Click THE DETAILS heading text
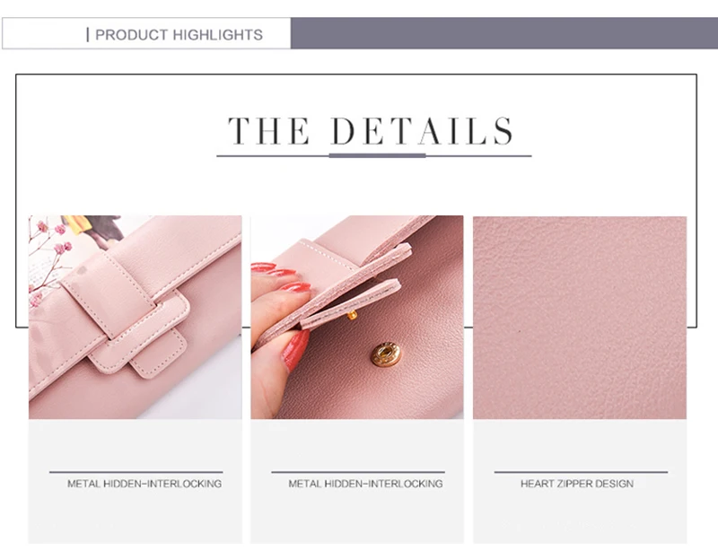718x560 pixels. (x=371, y=131)
